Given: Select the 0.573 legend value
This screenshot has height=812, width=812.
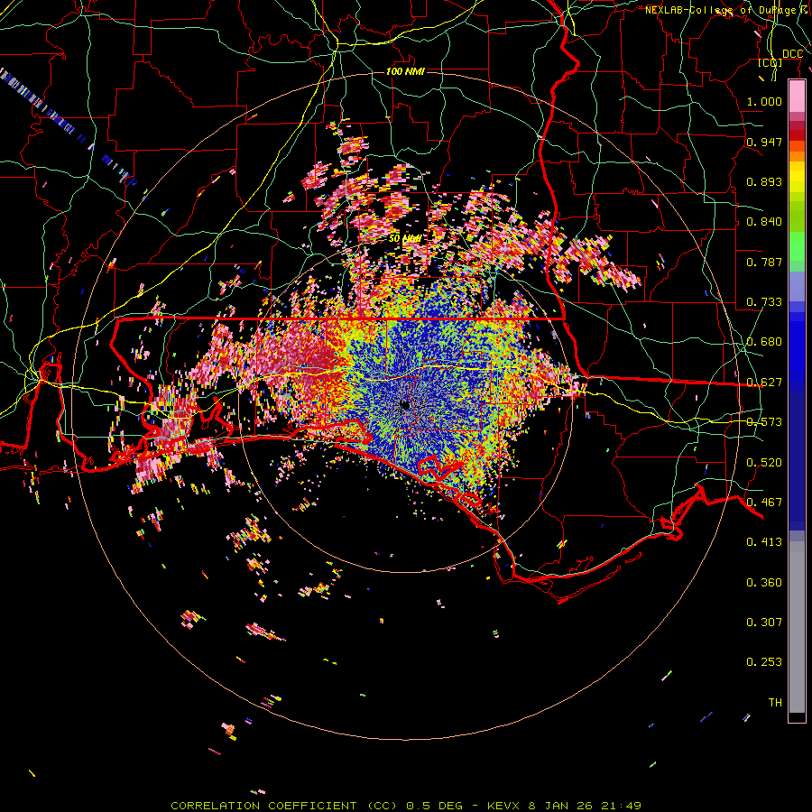Looking at the screenshot, I should [764, 422].
